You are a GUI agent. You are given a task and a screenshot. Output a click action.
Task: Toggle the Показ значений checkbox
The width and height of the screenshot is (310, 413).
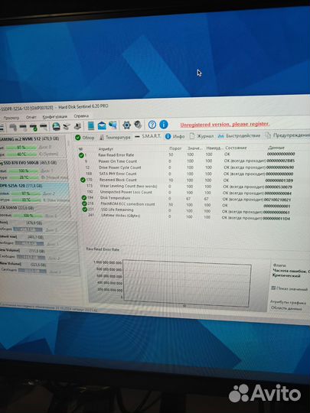click(273, 288)
